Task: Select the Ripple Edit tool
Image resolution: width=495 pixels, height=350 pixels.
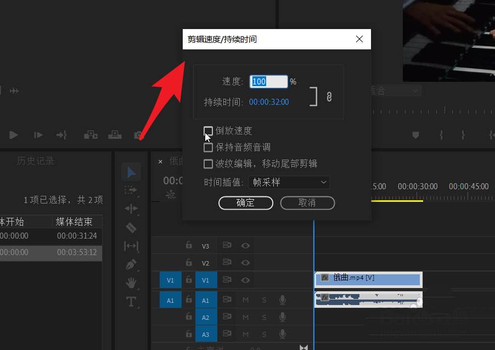Action: 131,208
